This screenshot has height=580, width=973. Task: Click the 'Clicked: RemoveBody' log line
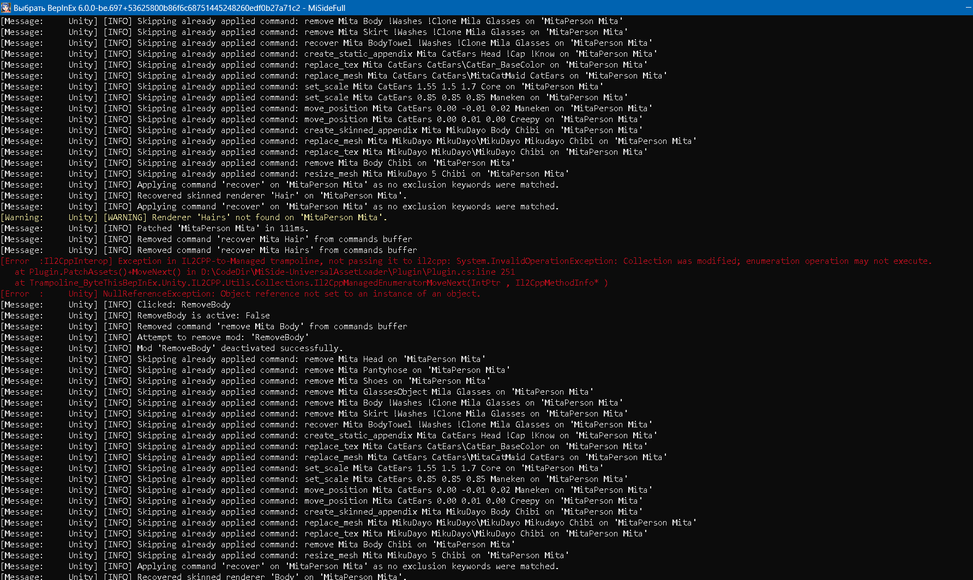click(x=183, y=305)
